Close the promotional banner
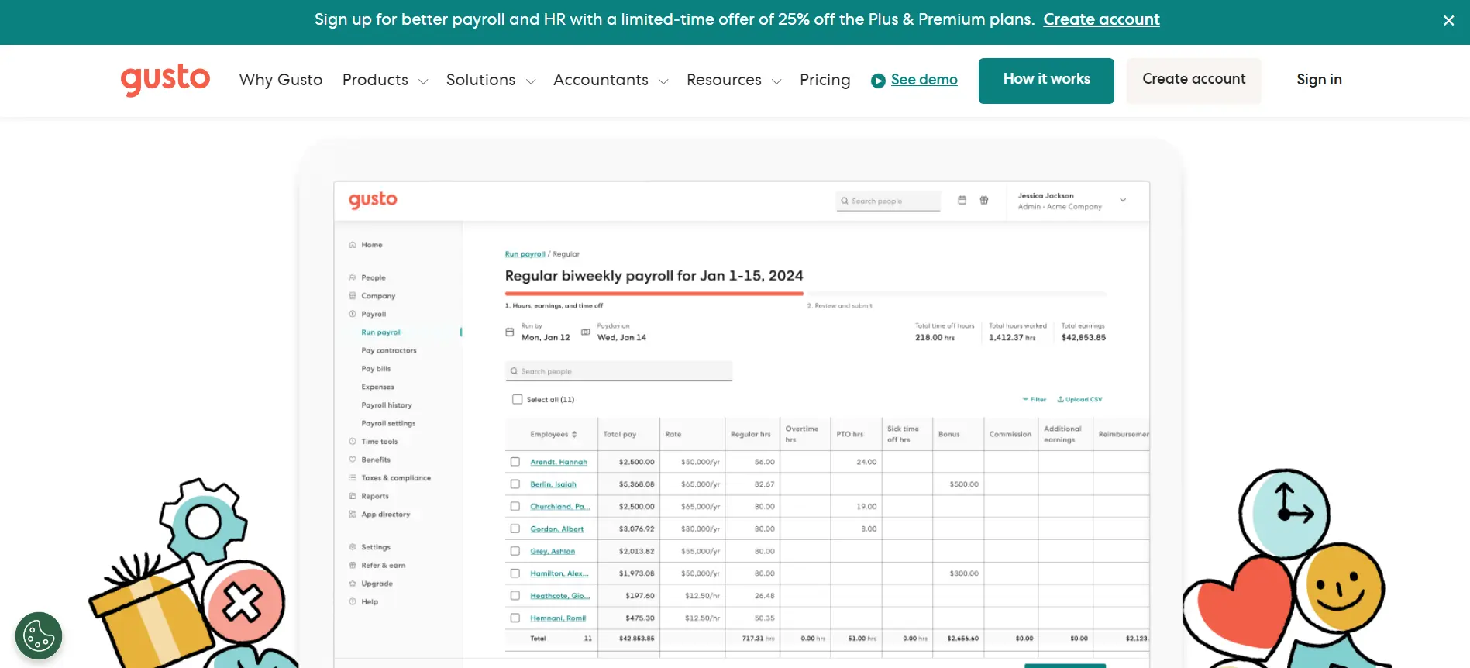Screen dimensions: 1470x668 pos(1448,21)
